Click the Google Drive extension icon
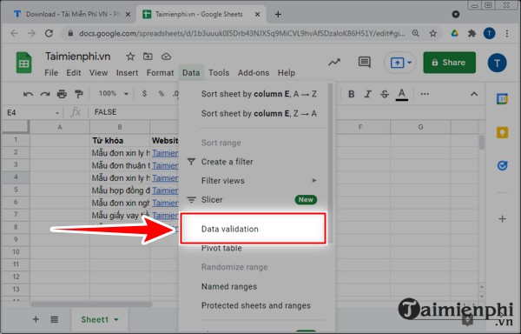The height and width of the screenshot is (334, 521). pyautogui.click(x=454, y=33)
